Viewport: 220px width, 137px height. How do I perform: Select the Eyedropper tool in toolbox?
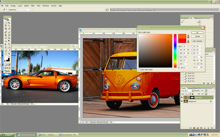(x=9, y=51)
